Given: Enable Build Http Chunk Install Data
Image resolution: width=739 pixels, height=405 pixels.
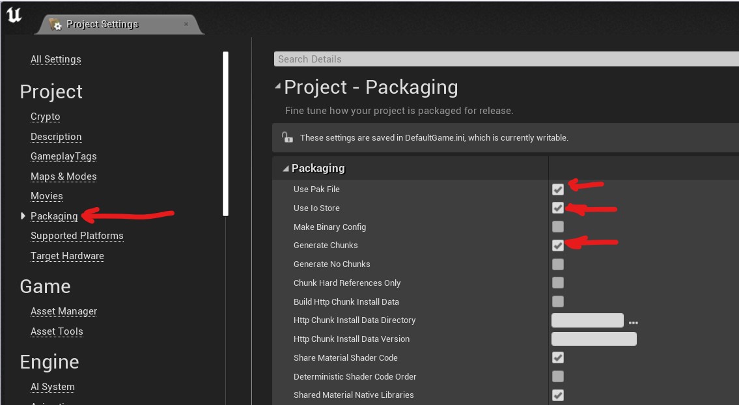Looking at the screenshot, I should (557, 301).
